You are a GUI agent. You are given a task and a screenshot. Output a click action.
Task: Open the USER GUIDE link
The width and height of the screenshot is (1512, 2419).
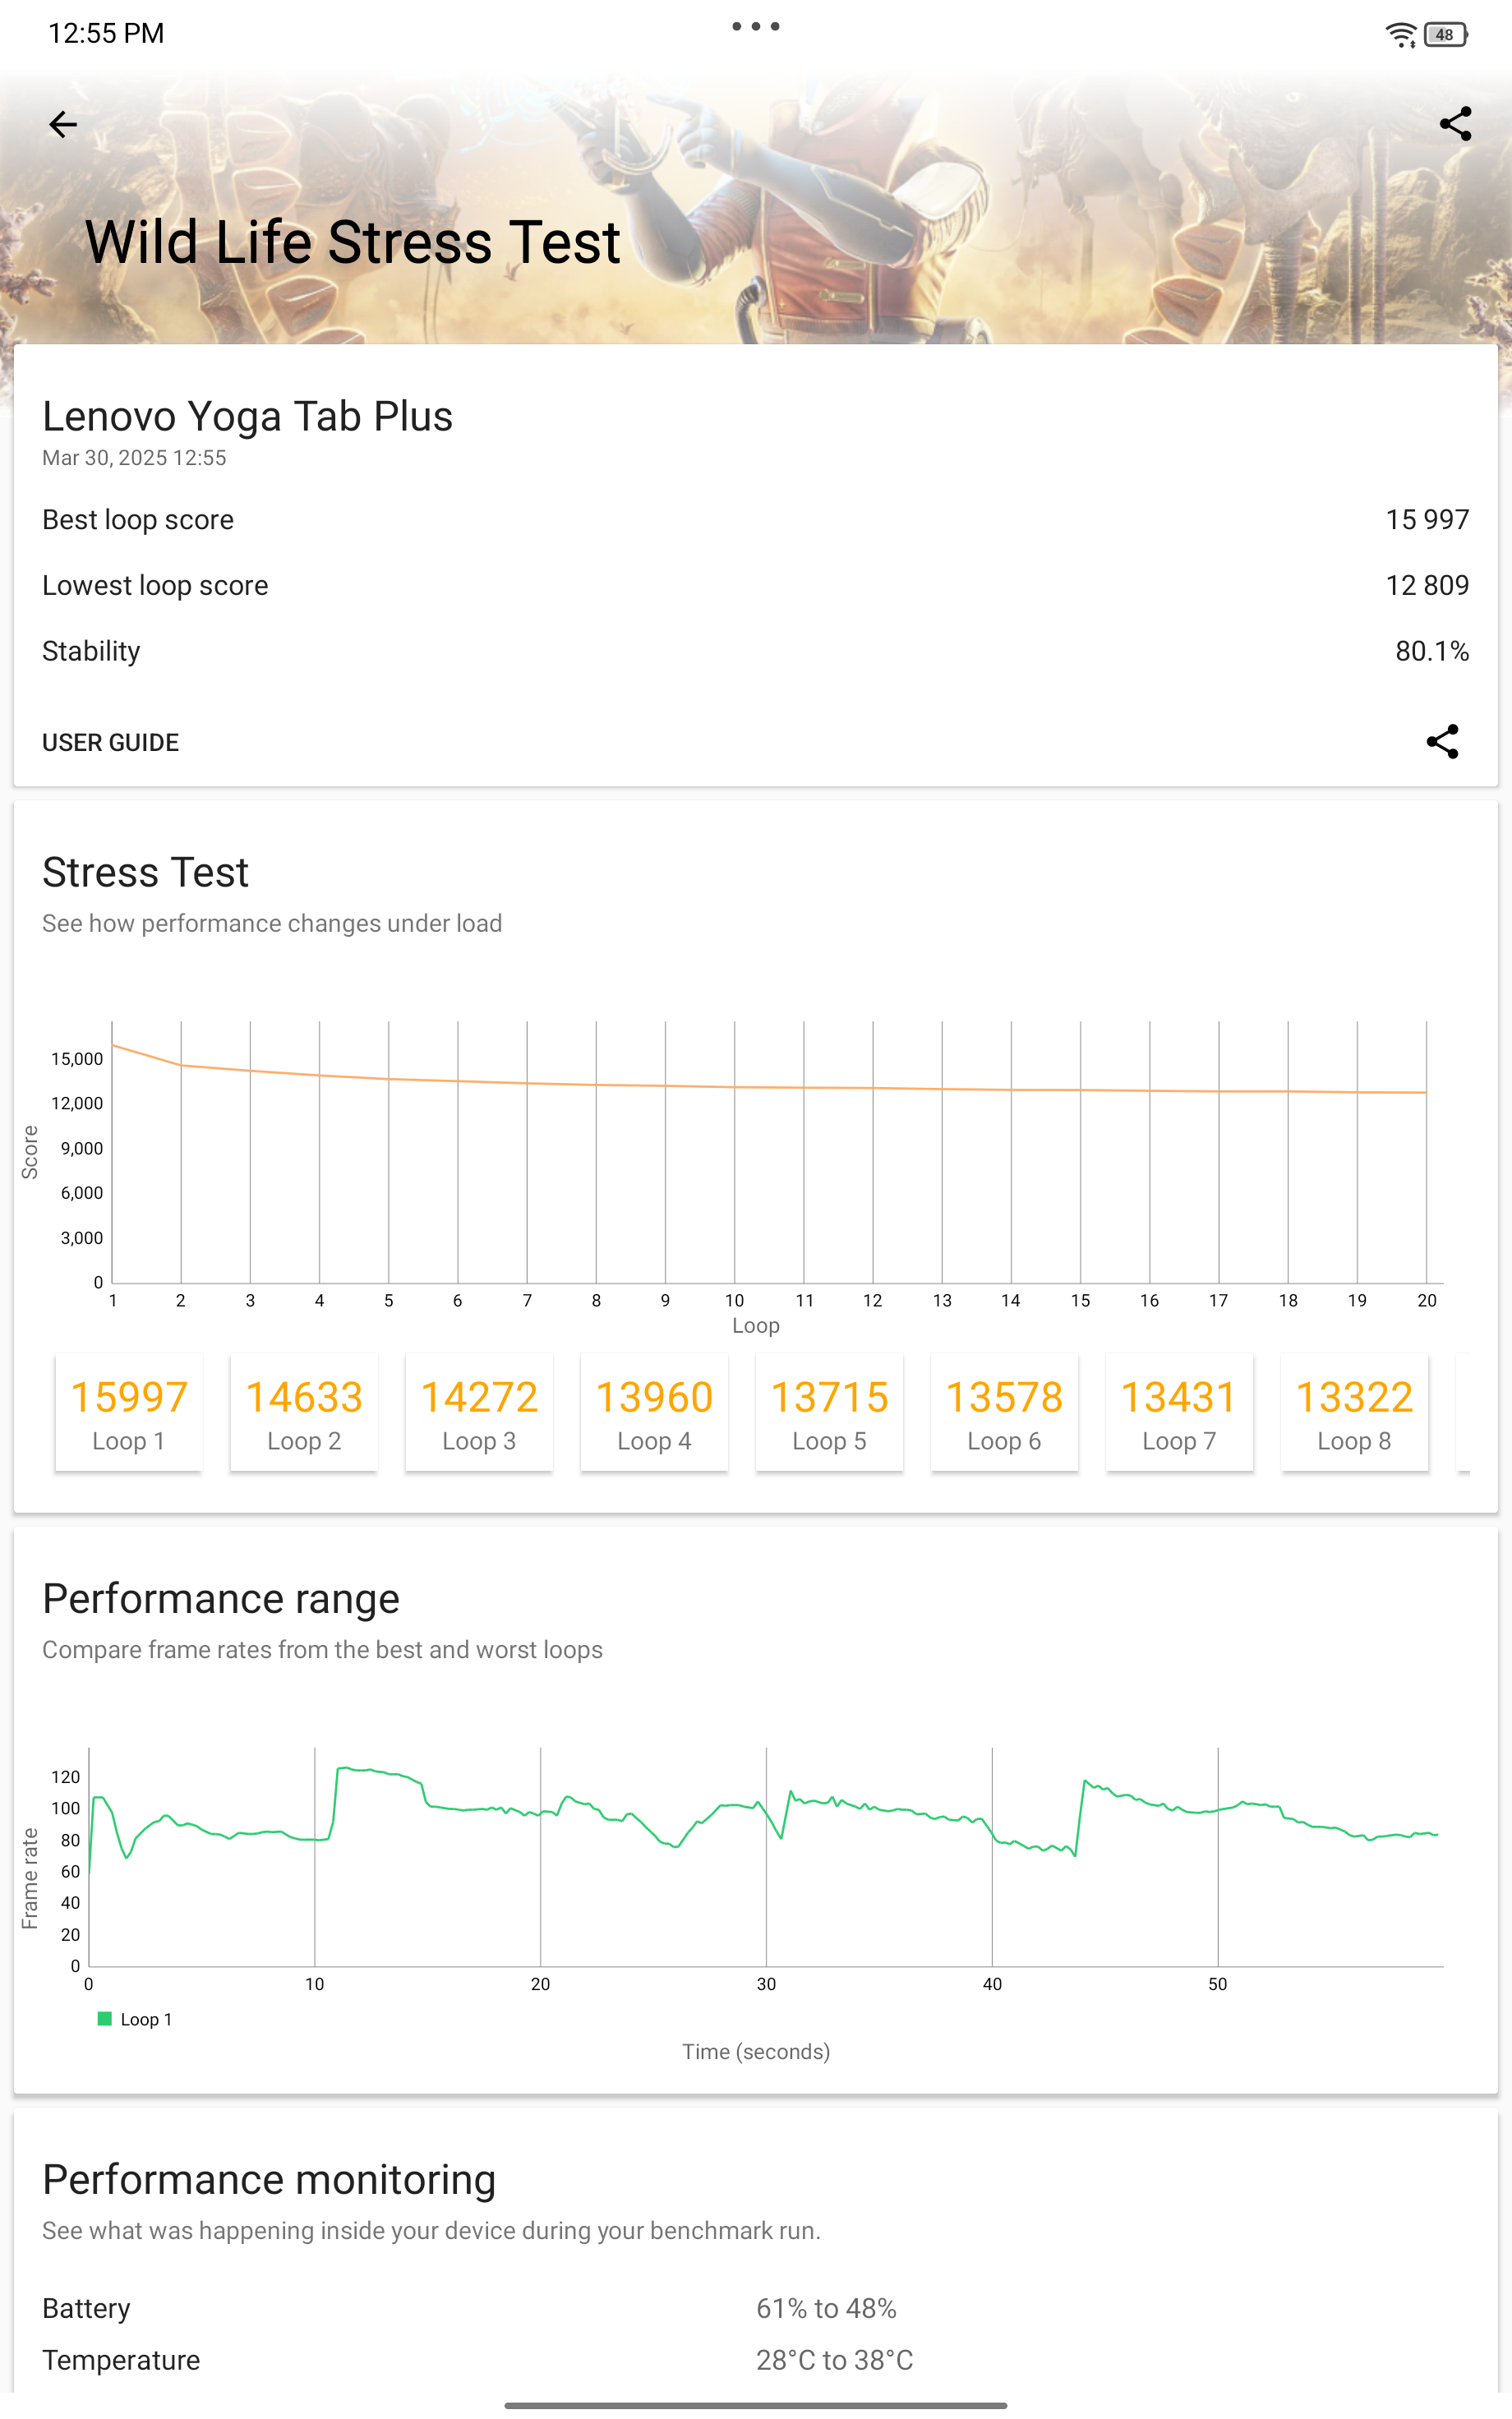110,743
